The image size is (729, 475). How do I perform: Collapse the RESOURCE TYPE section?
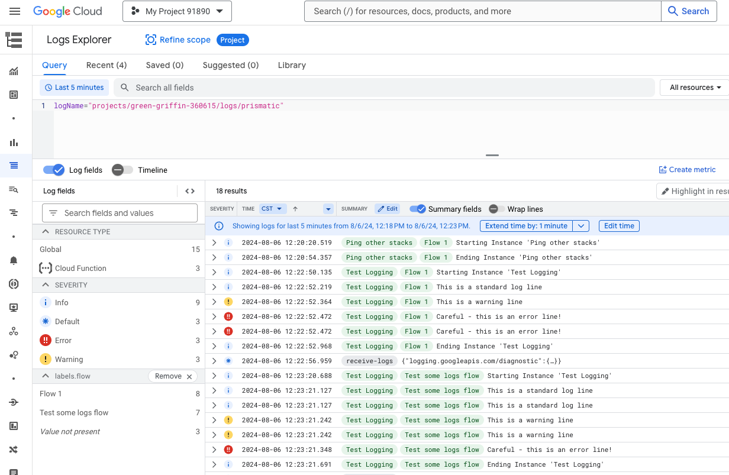point(46,232)
